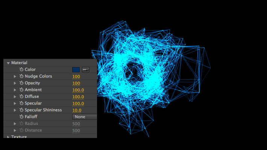
Task: Enable the Ambient animation stopwatch
Action: [21, 90]
